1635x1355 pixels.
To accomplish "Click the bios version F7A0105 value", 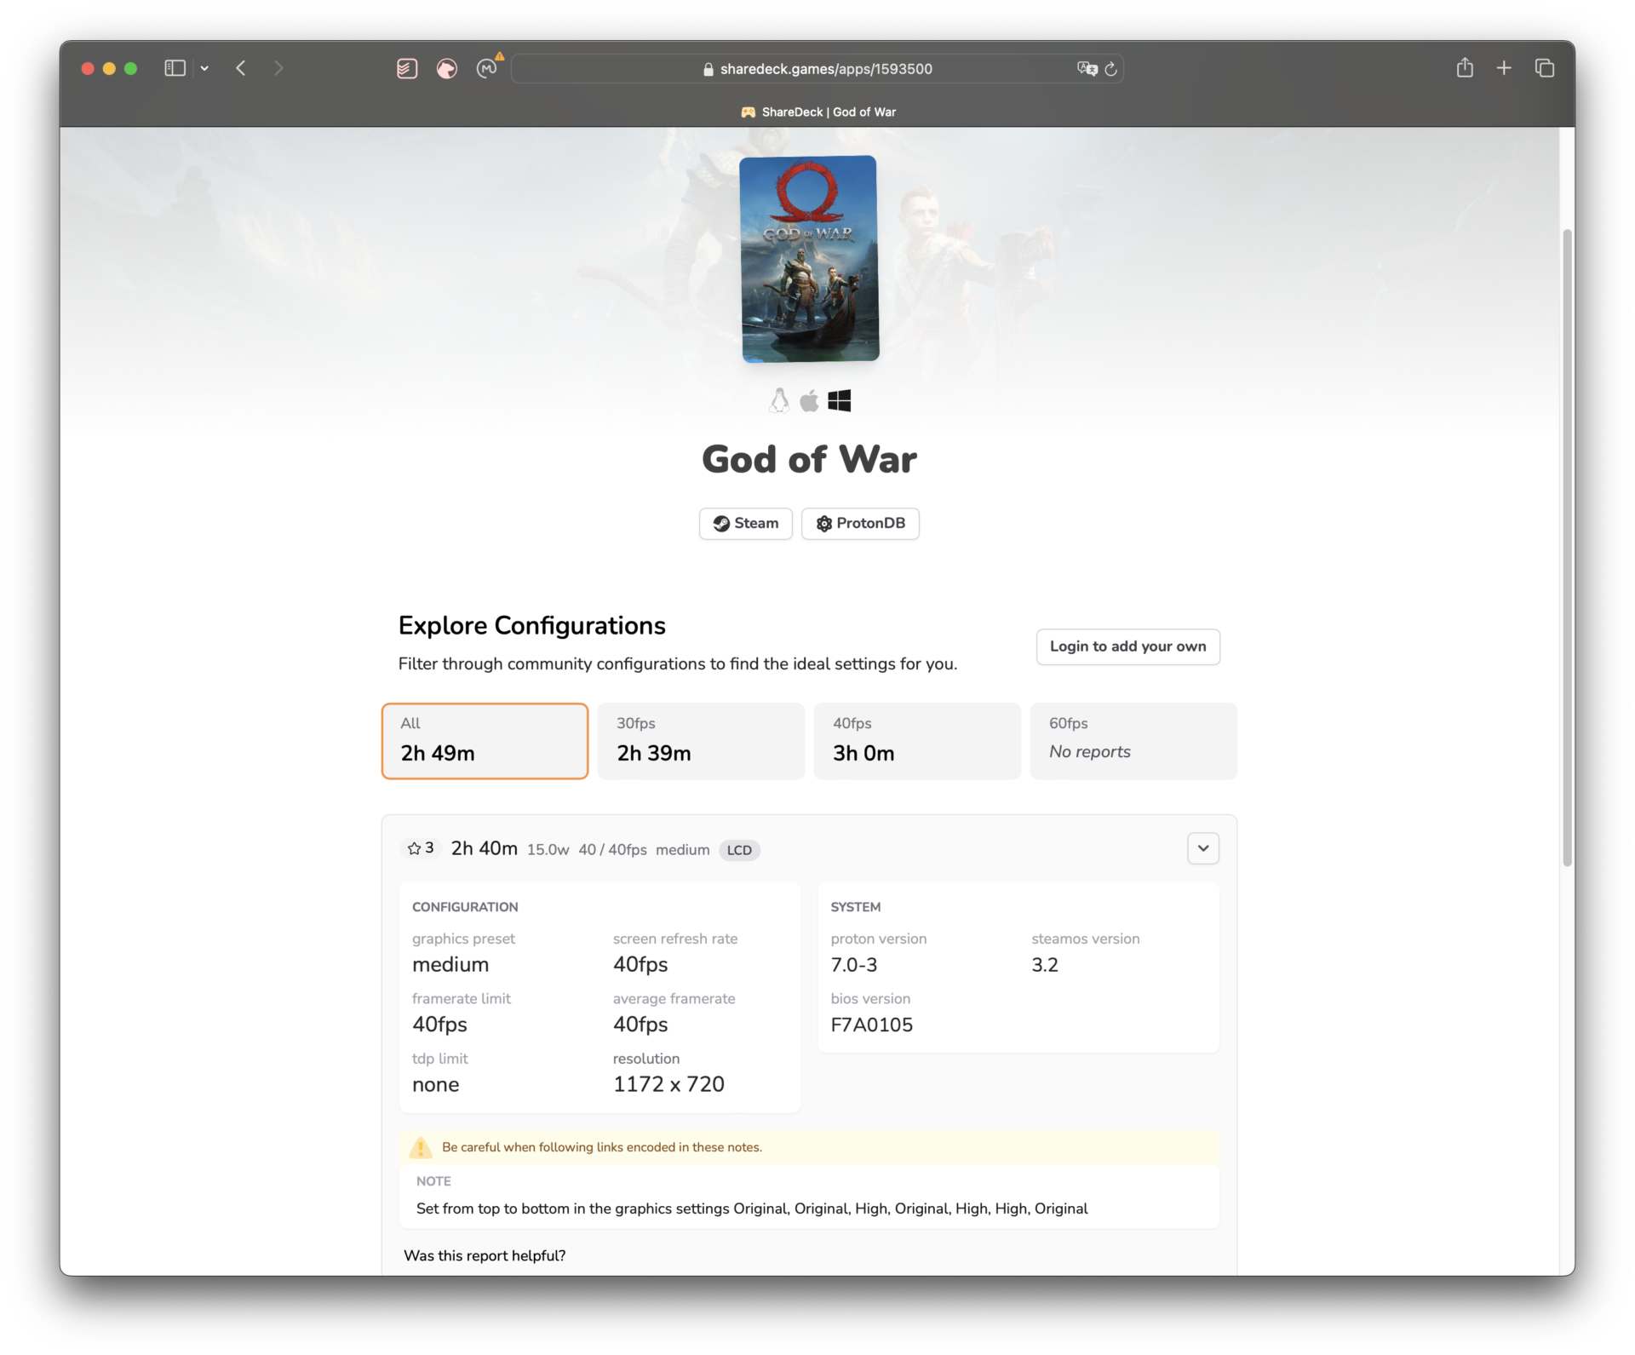I will [872, 1025].
